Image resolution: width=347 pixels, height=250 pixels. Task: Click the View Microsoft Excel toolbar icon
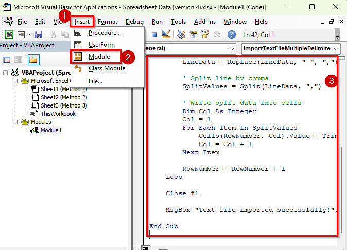tap(9, 34)
